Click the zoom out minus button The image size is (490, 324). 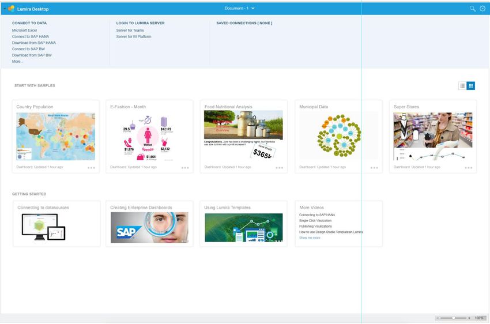point(438,318)
